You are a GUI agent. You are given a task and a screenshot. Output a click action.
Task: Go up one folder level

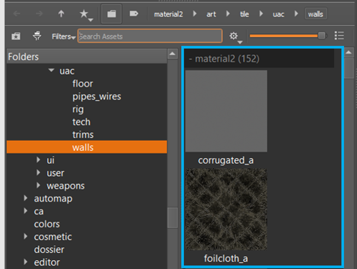tap(61, 14)
